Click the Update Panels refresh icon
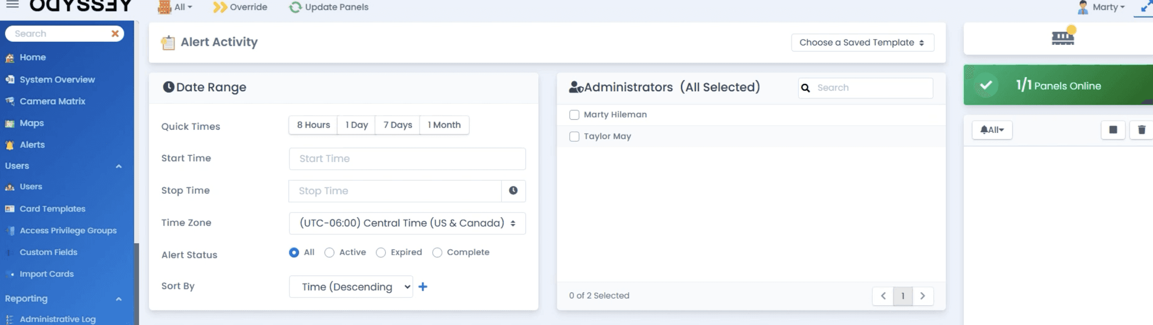 pyautogui.click(x=295, y=7)
